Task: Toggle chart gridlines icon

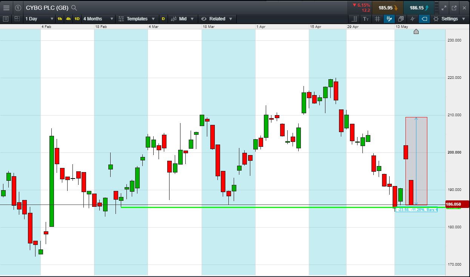Action: click(x=378, y=18)
